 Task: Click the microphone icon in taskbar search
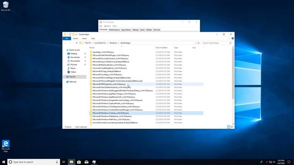[x=57, y=162]
